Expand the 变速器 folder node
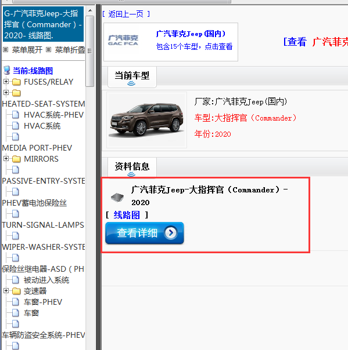 6,291
